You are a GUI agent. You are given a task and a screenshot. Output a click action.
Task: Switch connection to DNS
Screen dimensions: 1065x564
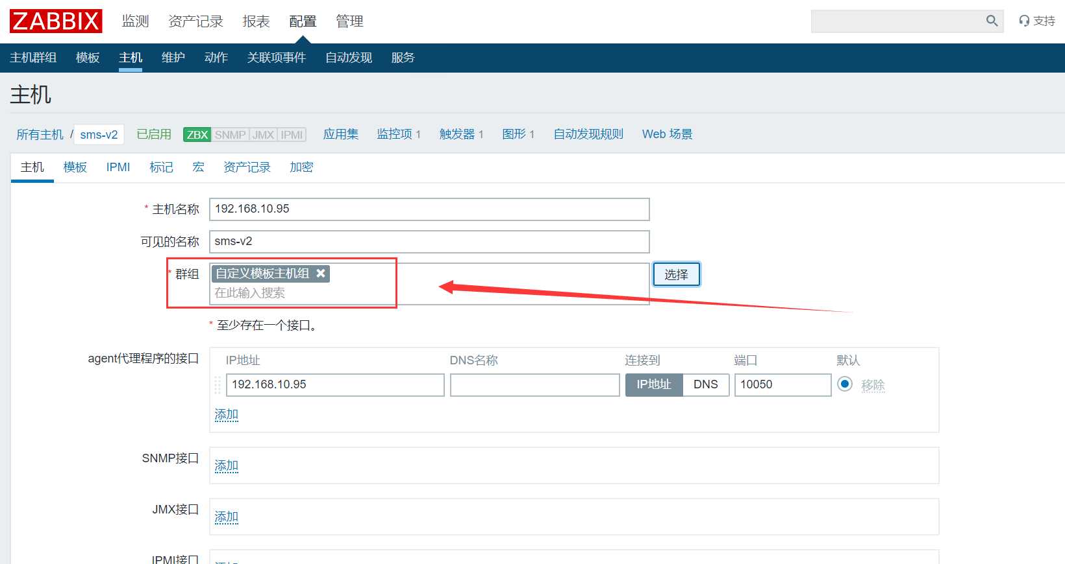coord(706,384)
